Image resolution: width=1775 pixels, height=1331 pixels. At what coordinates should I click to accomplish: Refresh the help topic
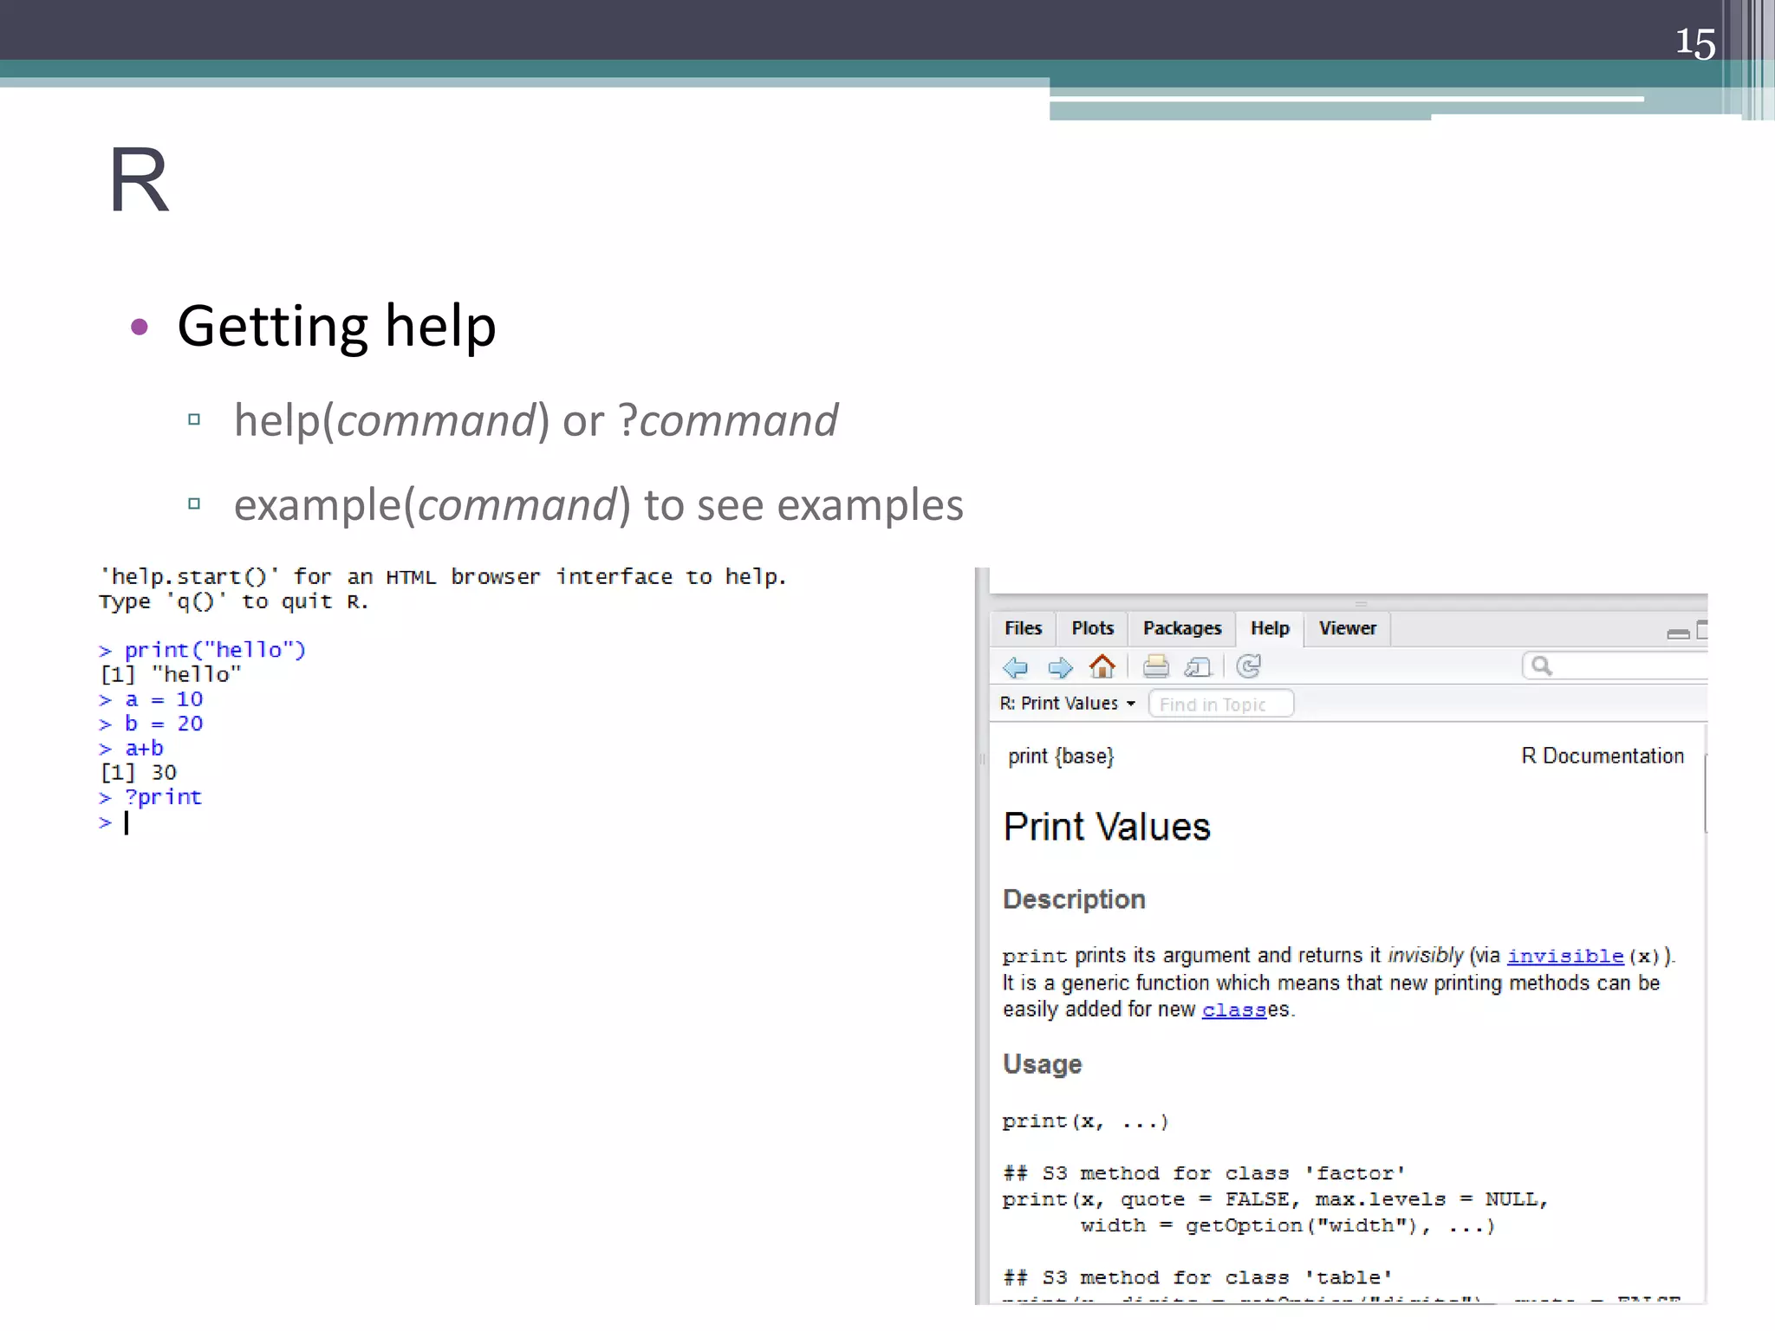point(1248,666)
